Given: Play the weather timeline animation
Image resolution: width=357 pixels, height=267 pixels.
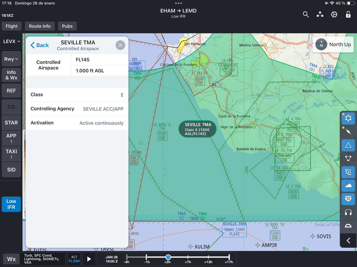Looking at the screenshot, I should [x=89, y=259].
